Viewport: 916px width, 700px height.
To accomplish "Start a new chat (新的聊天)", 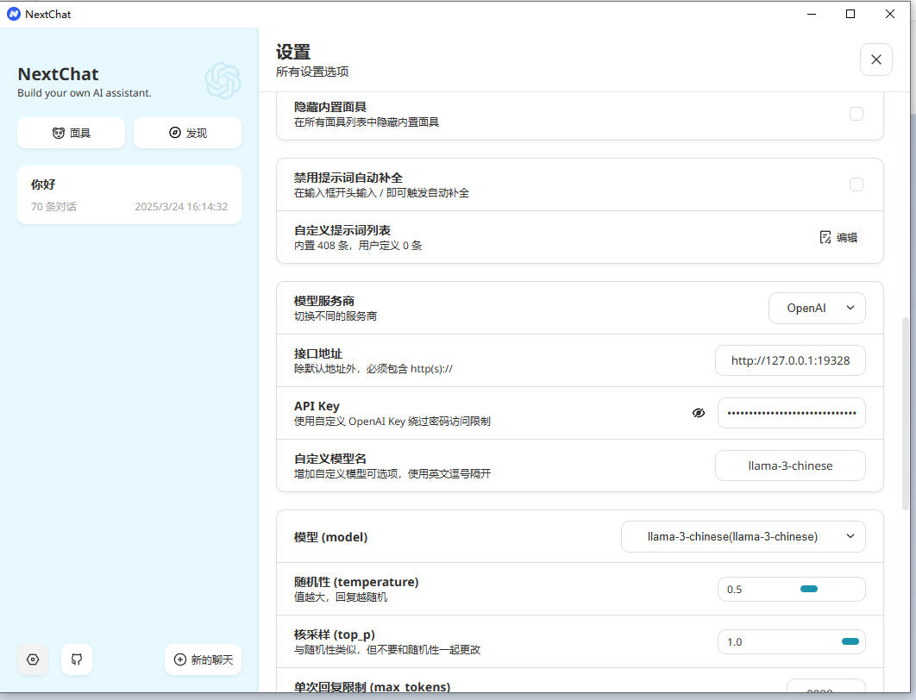I will [203, 659].
